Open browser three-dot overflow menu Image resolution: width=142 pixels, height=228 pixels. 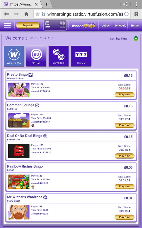(136, 4)
